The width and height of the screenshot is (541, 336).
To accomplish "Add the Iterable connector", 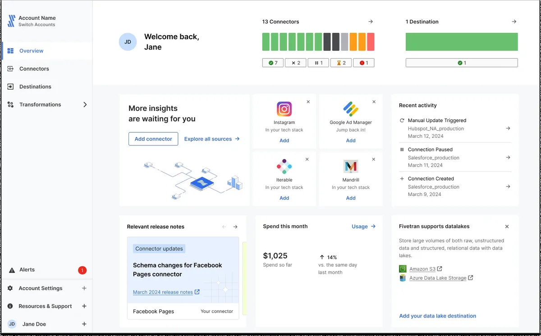I will pyautogui.click(x=284, y=198).
